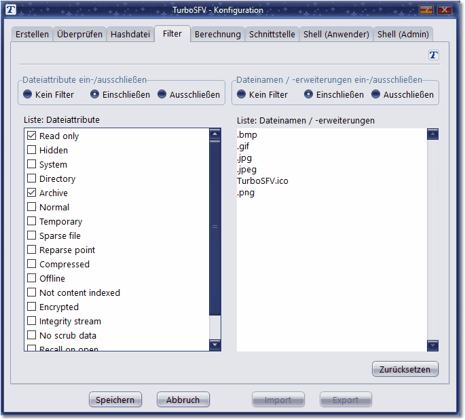Enable the Normal attribute checkbox
465x420 pixels.
pos(31,207)
